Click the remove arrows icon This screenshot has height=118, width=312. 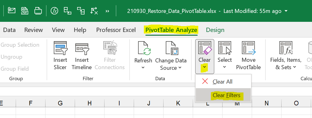94,11
